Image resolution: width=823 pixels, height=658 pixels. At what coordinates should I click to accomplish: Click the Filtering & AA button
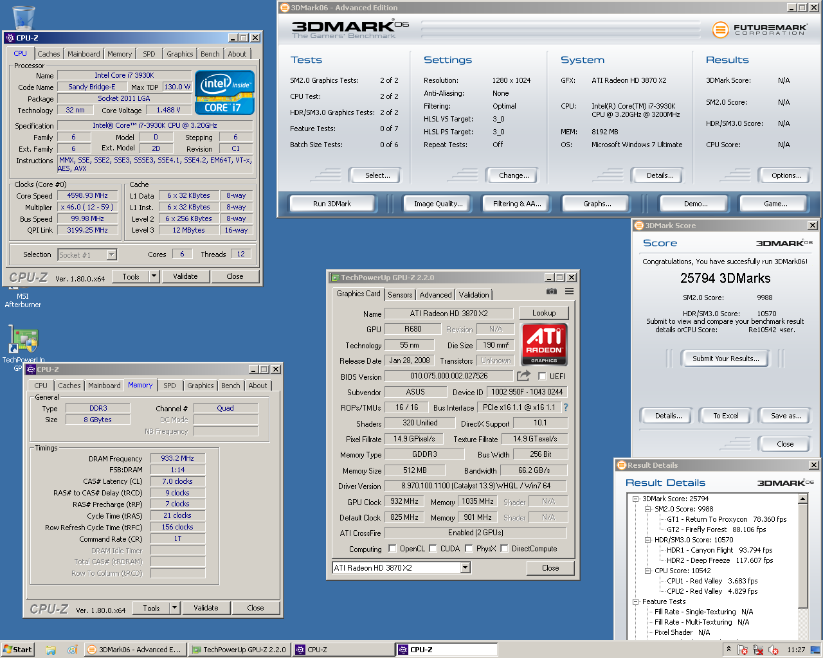[517, 204]
